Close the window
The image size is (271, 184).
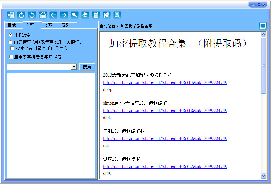tap(264, 5)
